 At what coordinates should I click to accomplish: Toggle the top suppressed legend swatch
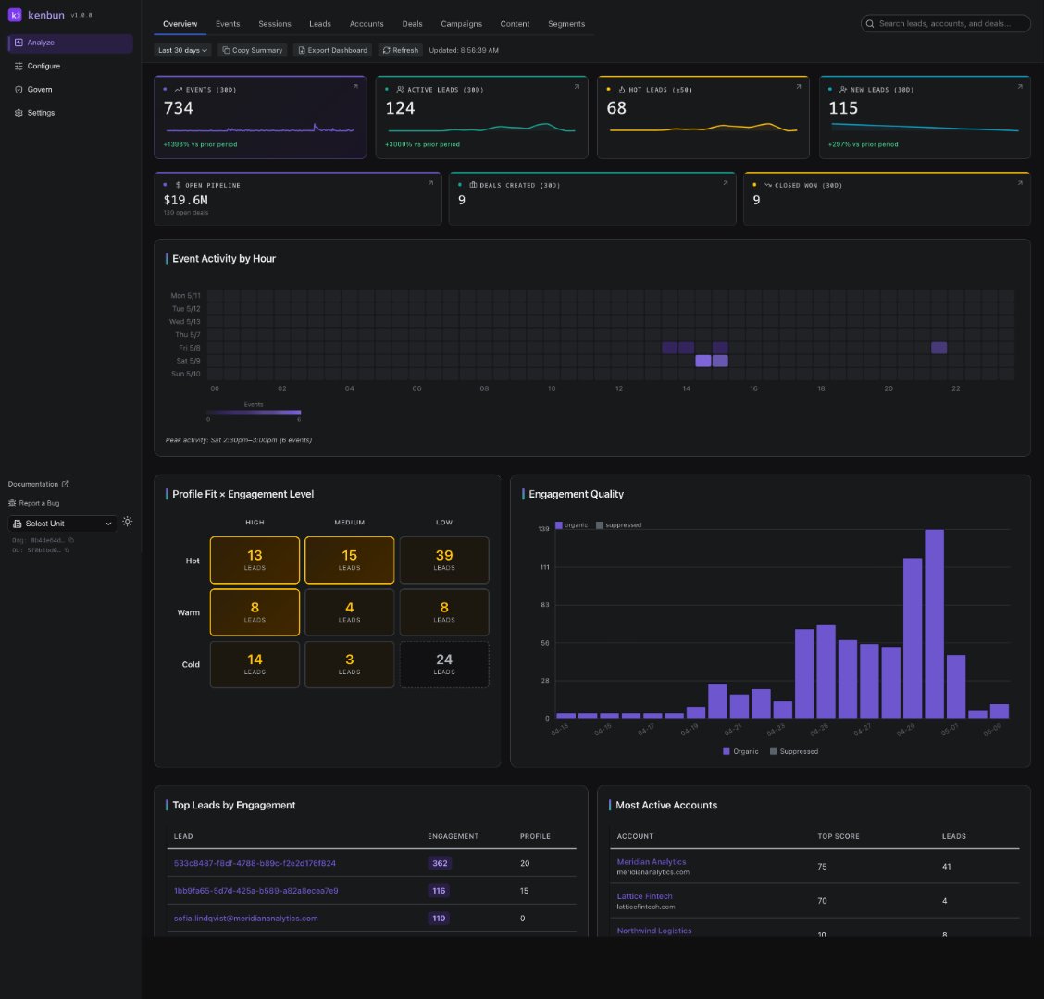(600, 525)
